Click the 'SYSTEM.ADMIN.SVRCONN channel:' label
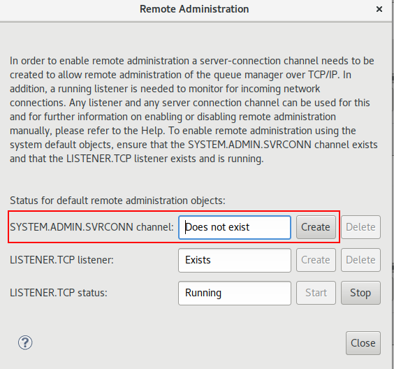394x369 pixels. 92,227
